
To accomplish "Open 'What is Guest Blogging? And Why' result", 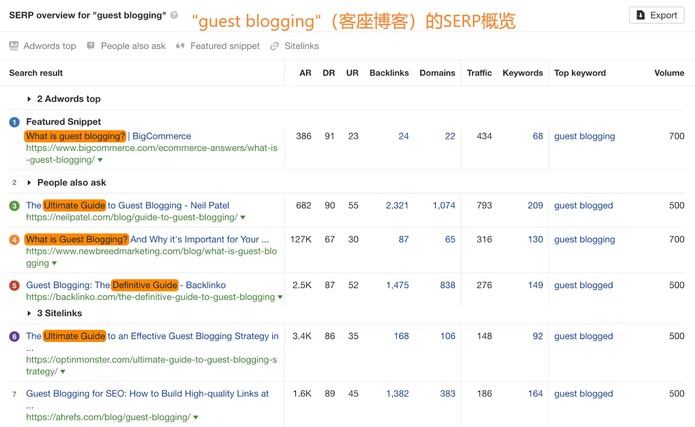I will click(x=147, y=240).
